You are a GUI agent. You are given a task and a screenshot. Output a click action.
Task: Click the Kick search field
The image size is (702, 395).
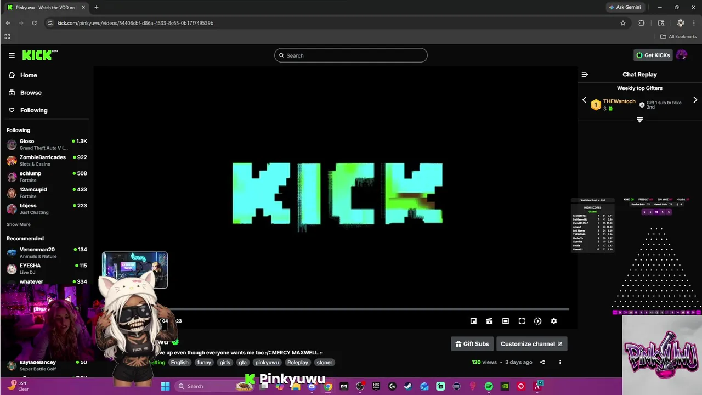(351, 55)
